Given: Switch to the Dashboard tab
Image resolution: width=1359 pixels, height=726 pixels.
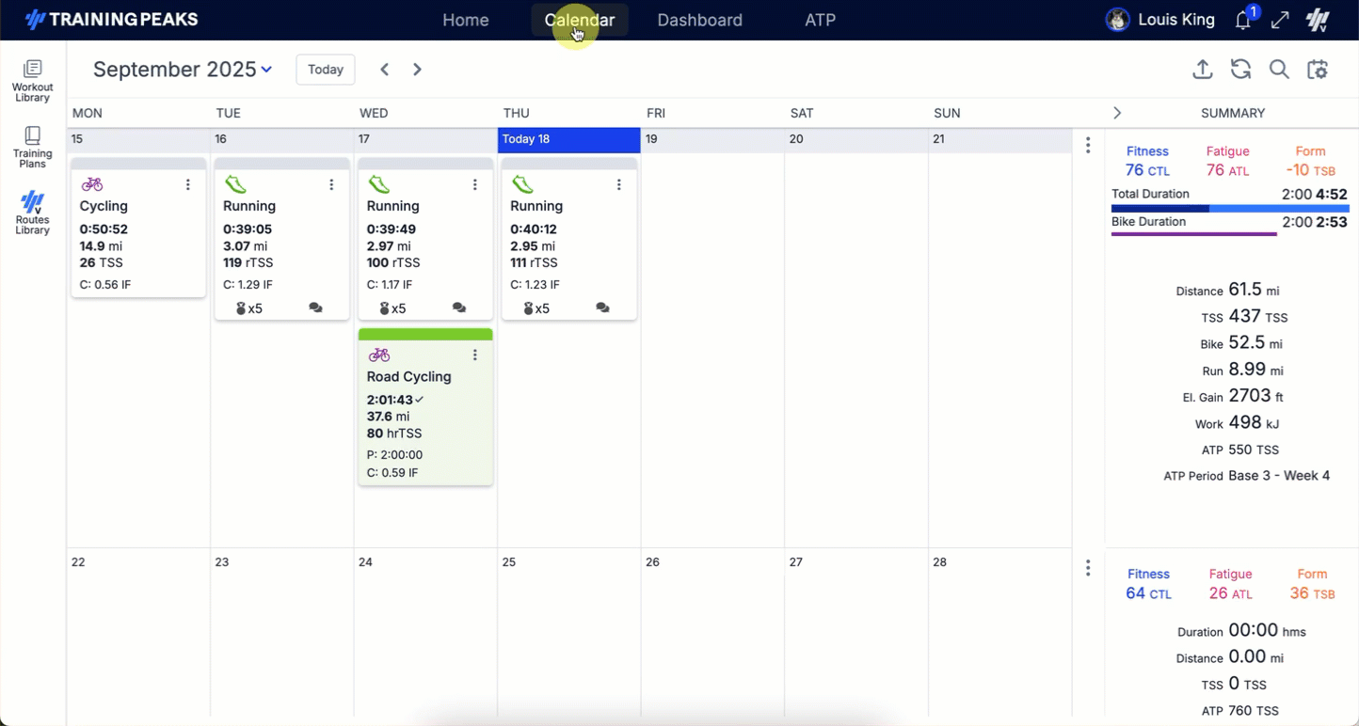Looking at the screenshot, I should [699, 20].
